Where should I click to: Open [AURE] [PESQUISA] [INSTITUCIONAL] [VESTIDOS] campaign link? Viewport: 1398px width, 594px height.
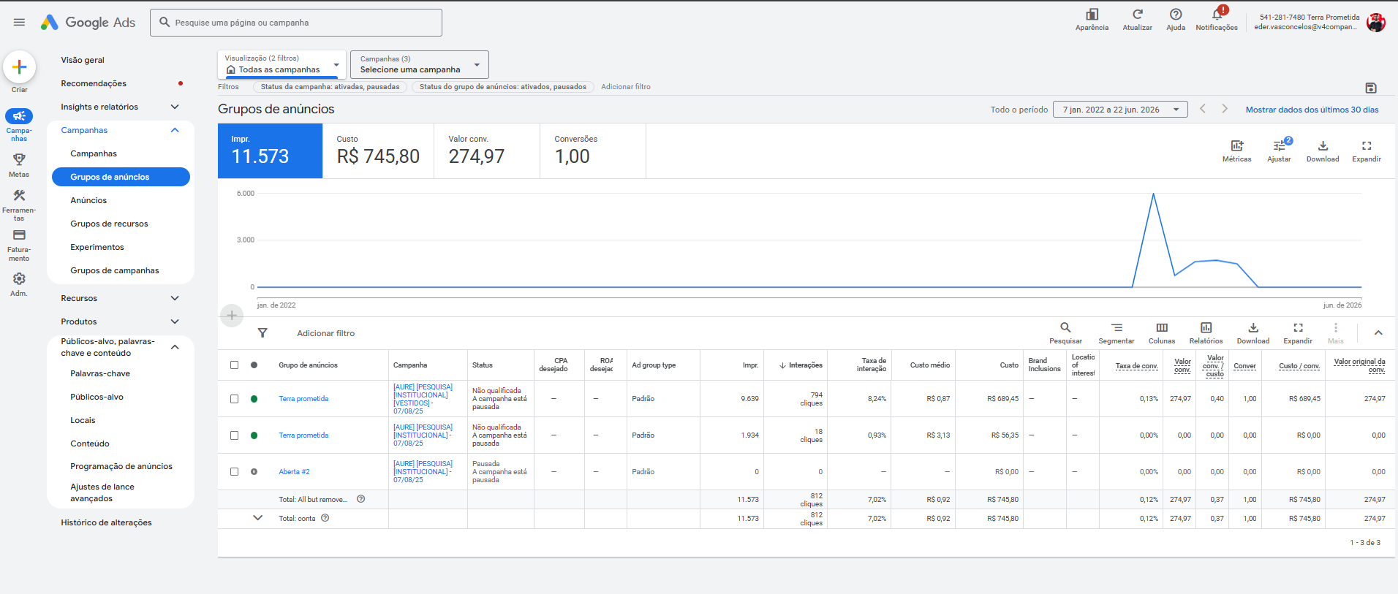[423, 399]
